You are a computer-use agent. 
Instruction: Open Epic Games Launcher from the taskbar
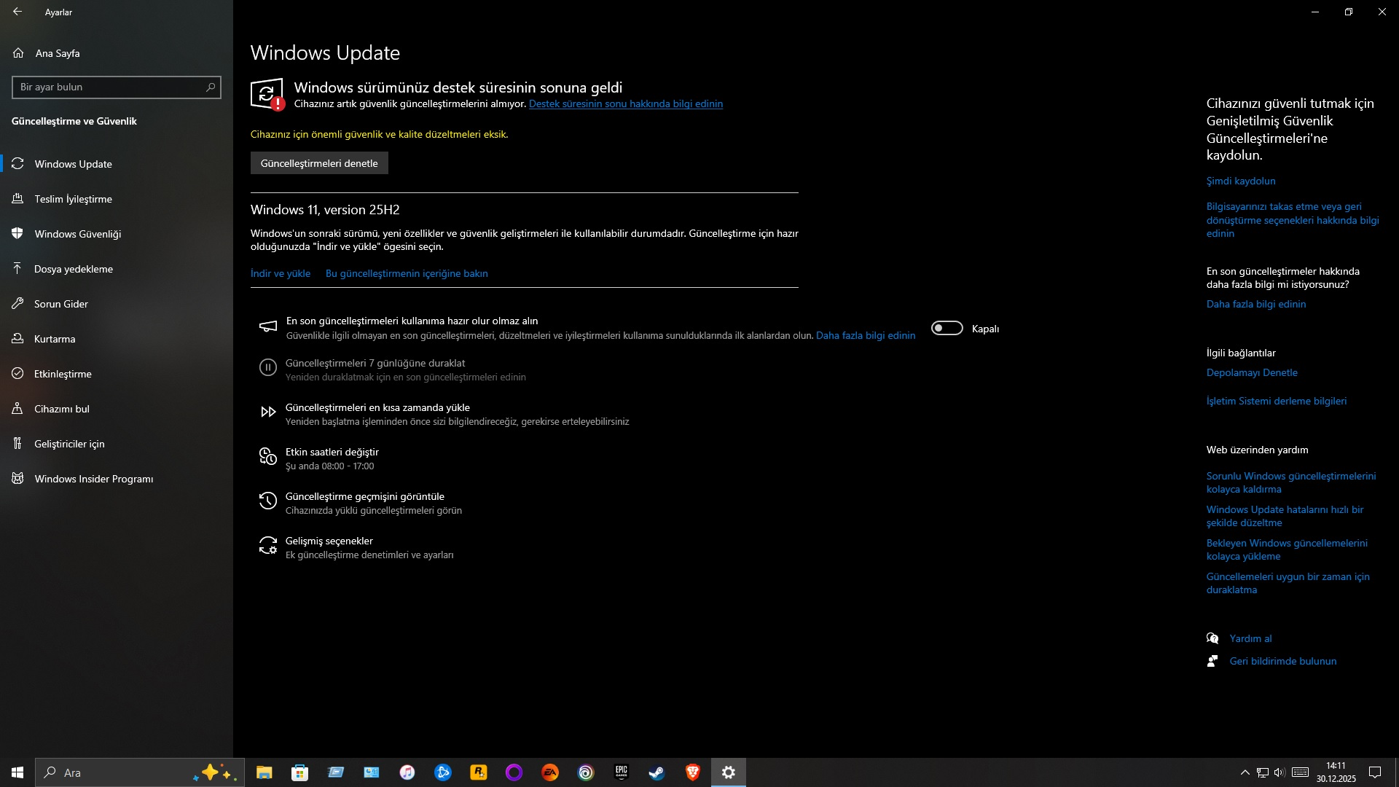point(621,772)
